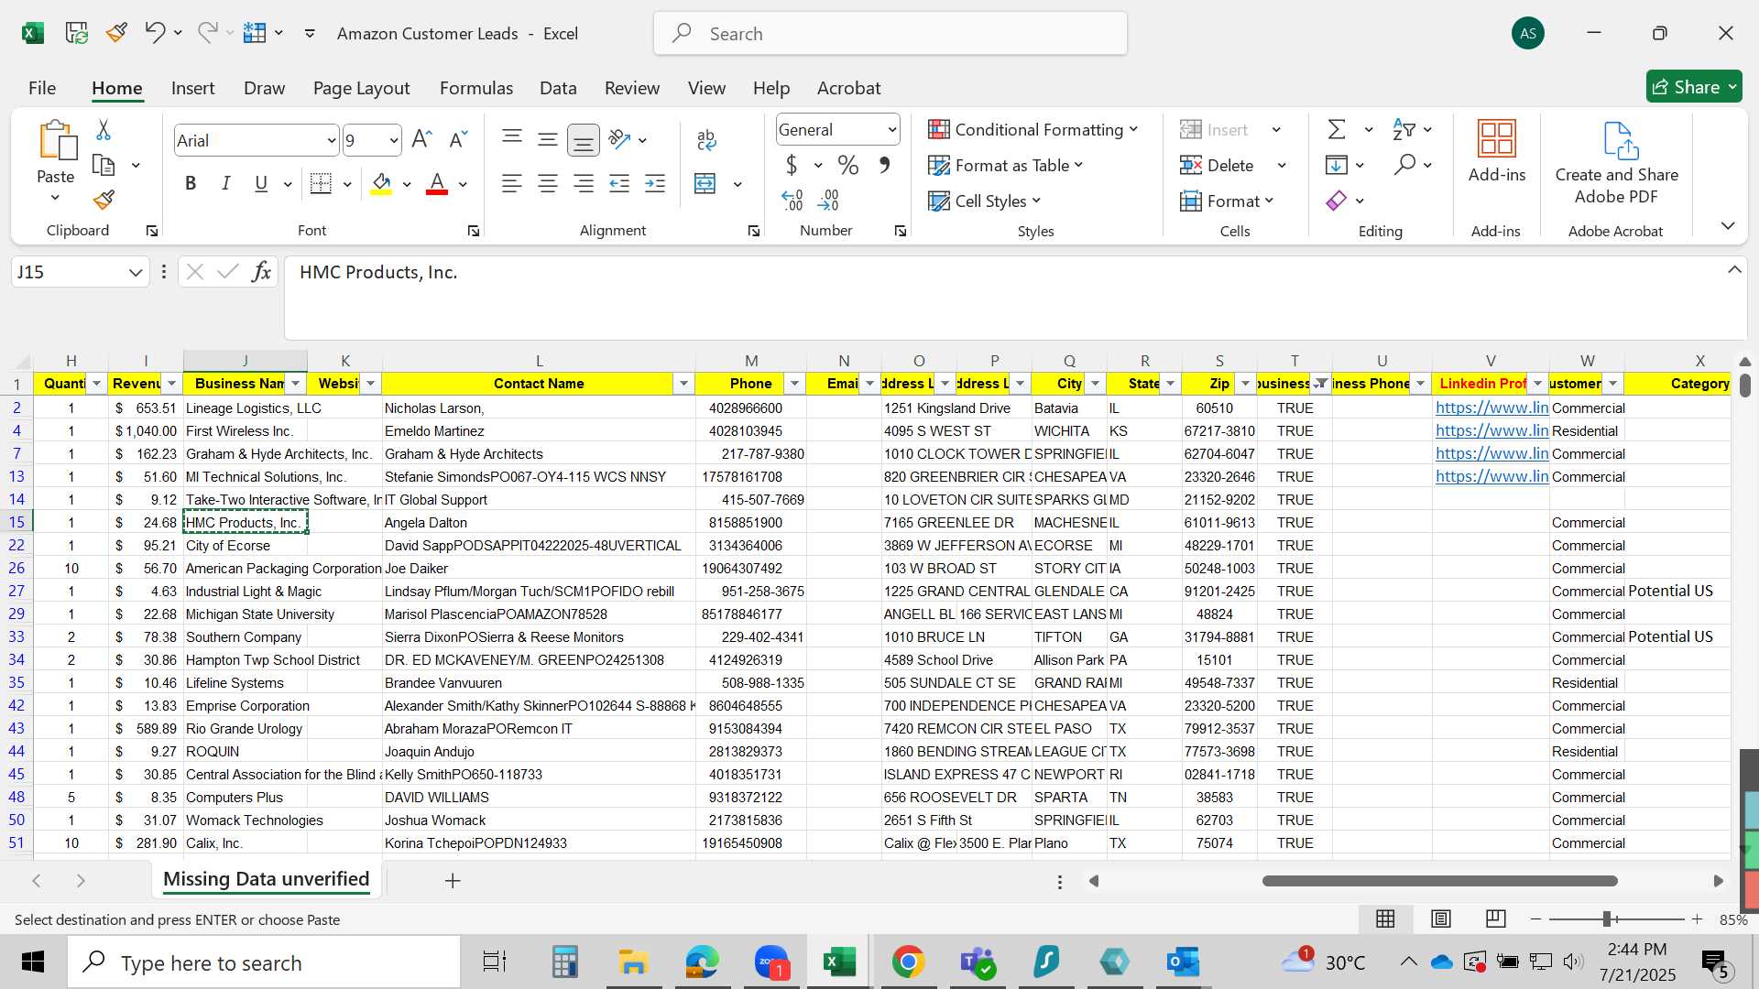This screenshot has height=989, width=1759.
Task: Toggle Center horizontal alignment
Action: tap(548, 183)
